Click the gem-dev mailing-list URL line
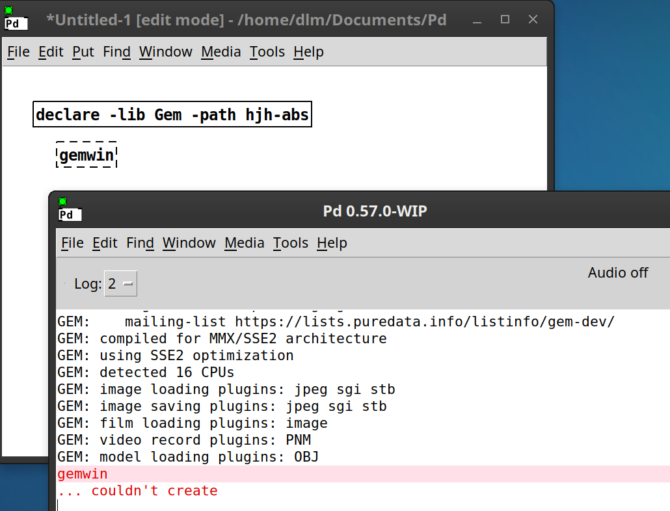This screenshot has height=511, width=670. point(336,321)
